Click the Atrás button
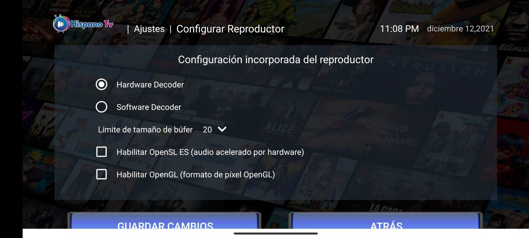 386,221
